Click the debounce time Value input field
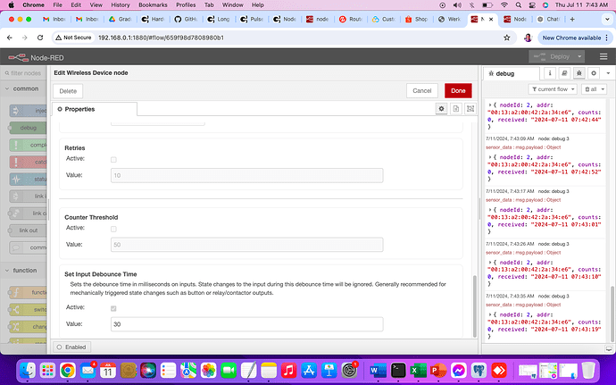The image size is (616, 385). [x=246, y=324]
